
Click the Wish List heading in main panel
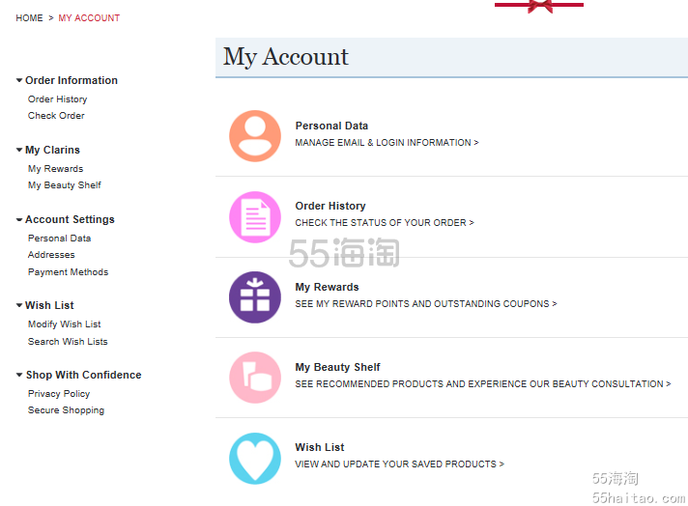coord(320,448)
